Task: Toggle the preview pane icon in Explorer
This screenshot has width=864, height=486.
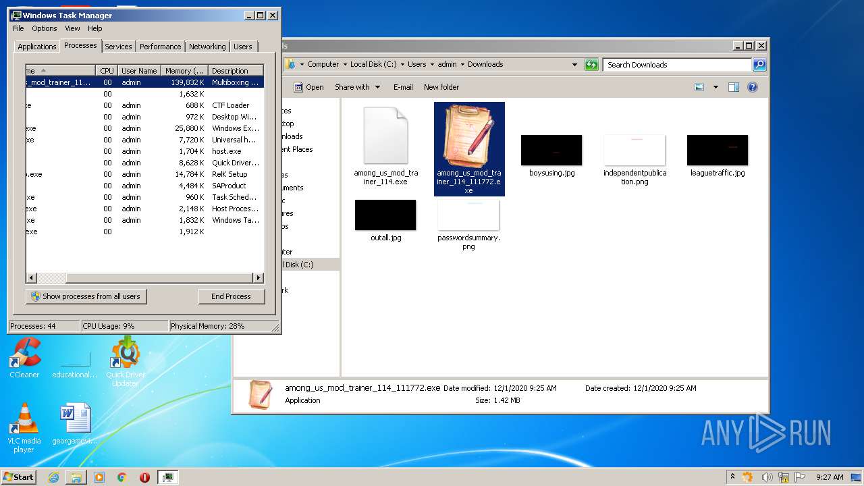Action: (734, 87)
